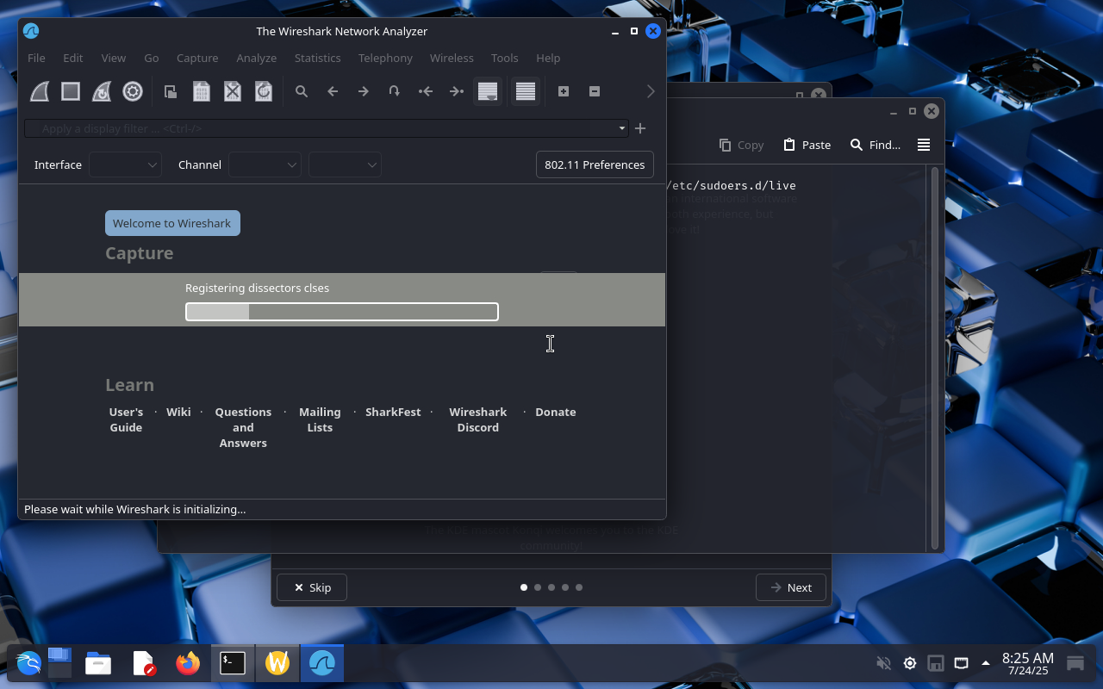The width and height of the screenshot is (1103, 689).
Task: Open the File menu
Action: (36, 58)
